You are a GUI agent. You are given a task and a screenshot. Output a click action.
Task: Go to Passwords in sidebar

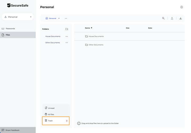point(10,29)
